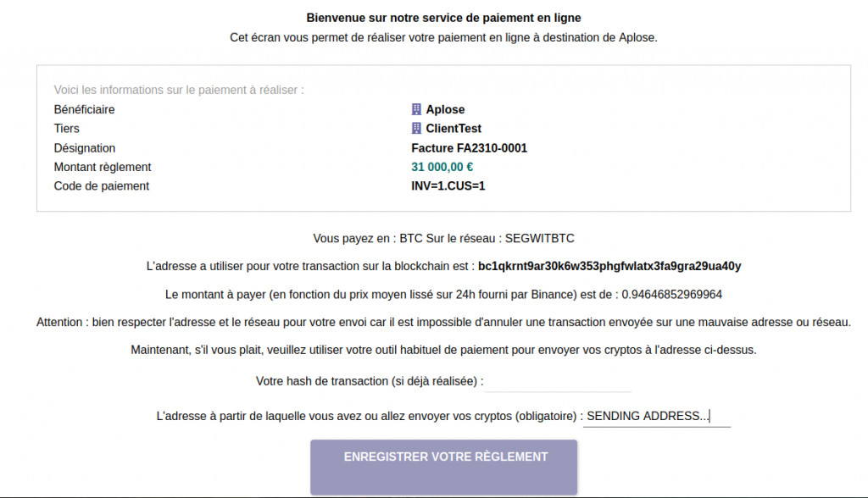Click the building icon beside ClientTest

pyautogui.click(x=416, y=129)
